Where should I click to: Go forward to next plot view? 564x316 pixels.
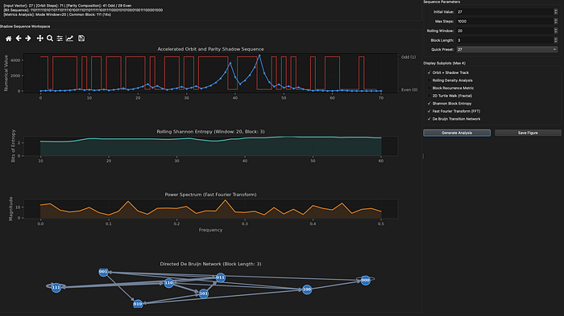tap(28, 39)
